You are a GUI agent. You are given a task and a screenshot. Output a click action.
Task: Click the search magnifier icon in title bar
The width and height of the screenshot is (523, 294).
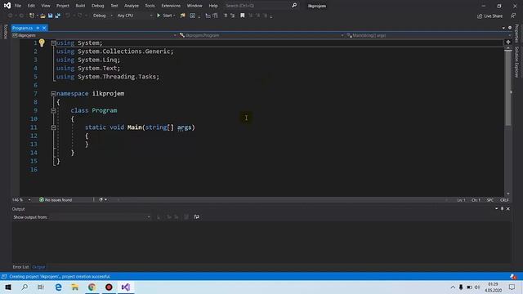tap(294, 6)
